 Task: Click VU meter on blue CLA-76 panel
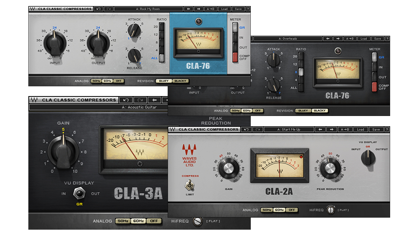[198, 42]
